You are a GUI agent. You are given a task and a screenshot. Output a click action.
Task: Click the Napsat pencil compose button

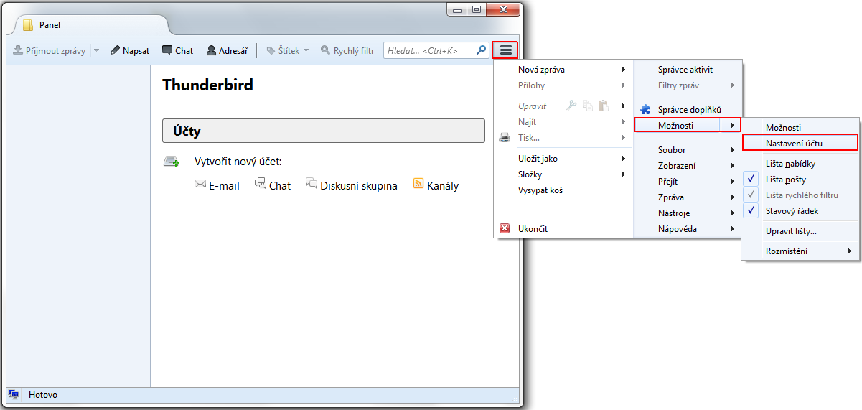click(x=130, y=51)
